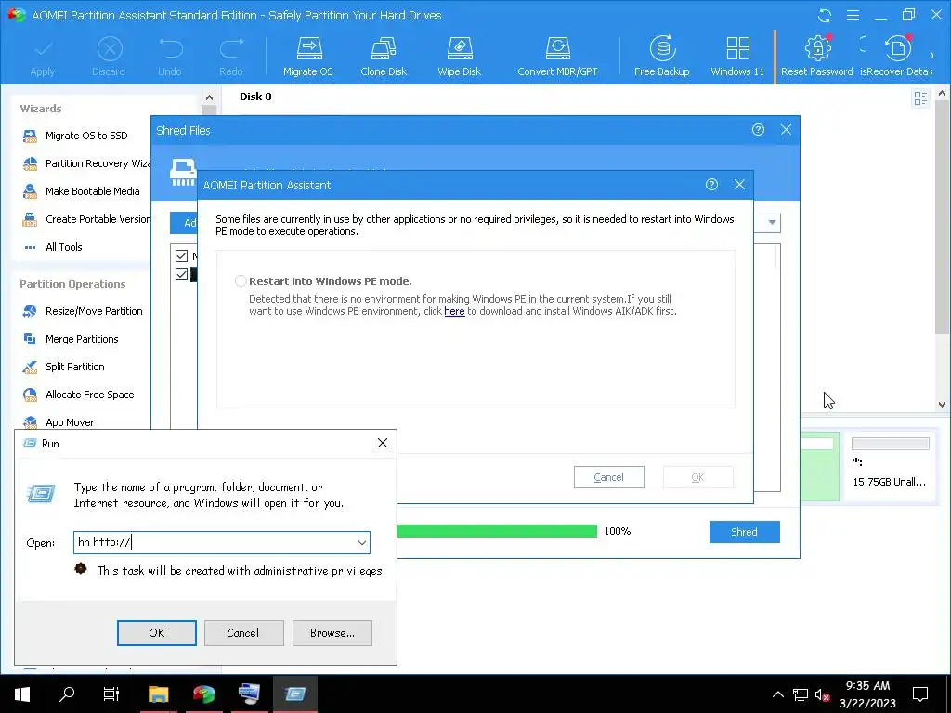Show hidden system tray icons
Screen dimensions: 951x713
point(777,694)
